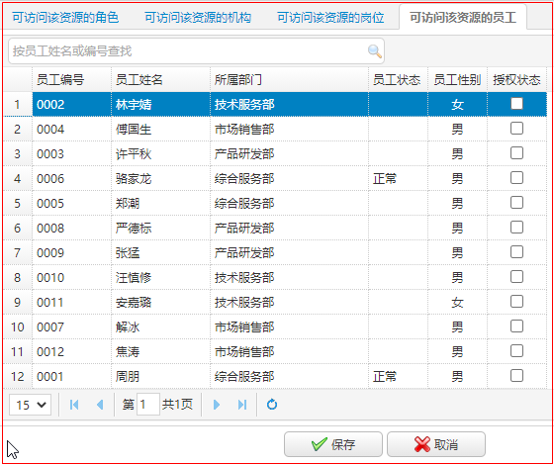Go to the next page arrow
Viewport: 554px width, 465px height.
(x=217, y=405)
